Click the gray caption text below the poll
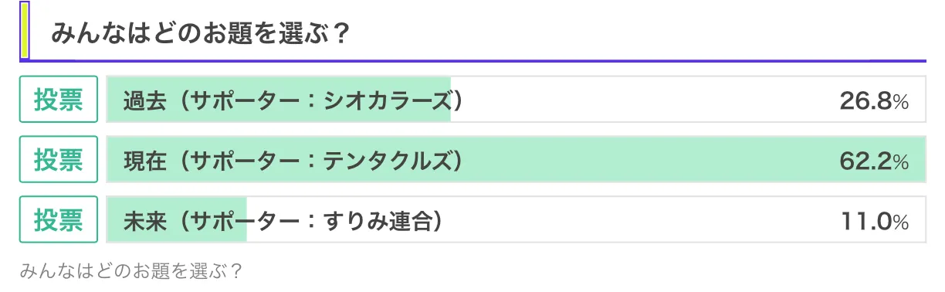945x292 pixels. [x=132, y=271]
